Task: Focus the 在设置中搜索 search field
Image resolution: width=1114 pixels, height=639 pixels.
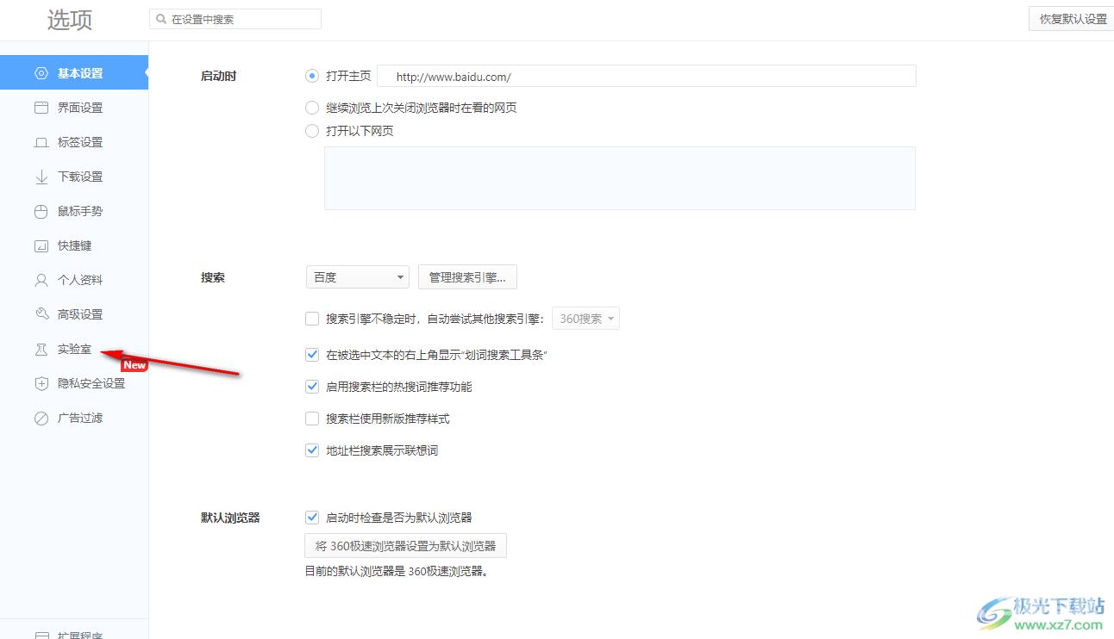Action: click(235, 19)
